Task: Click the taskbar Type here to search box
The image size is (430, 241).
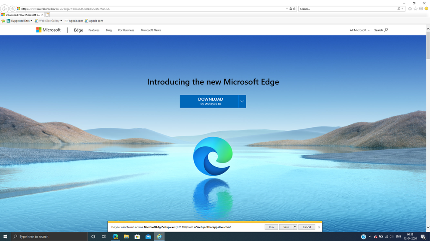Action: 49,237
